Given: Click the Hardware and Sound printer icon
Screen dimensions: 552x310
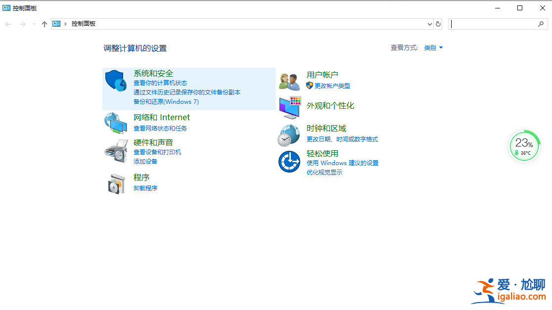Looking at the screenshot, I should (x=116, y=151).
